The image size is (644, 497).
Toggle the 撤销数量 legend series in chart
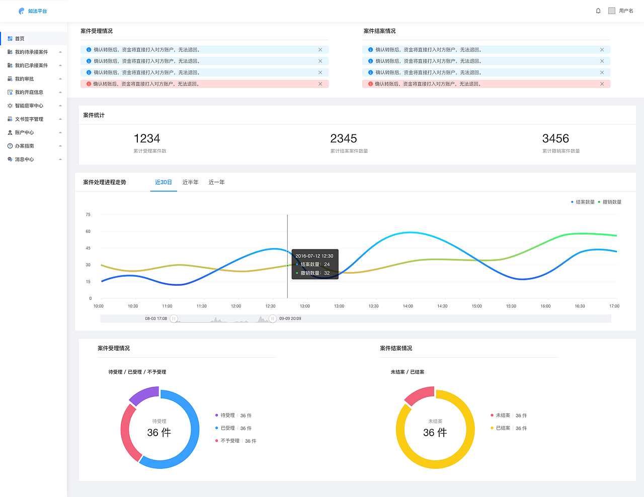pos(610,202)
